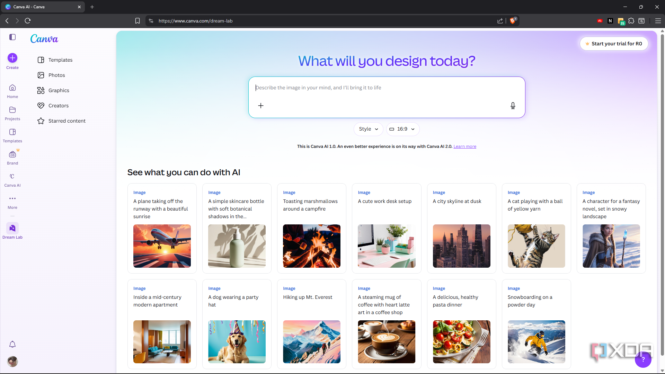Select the plane taking off thumbnail
665x374 pixels.
162,246
